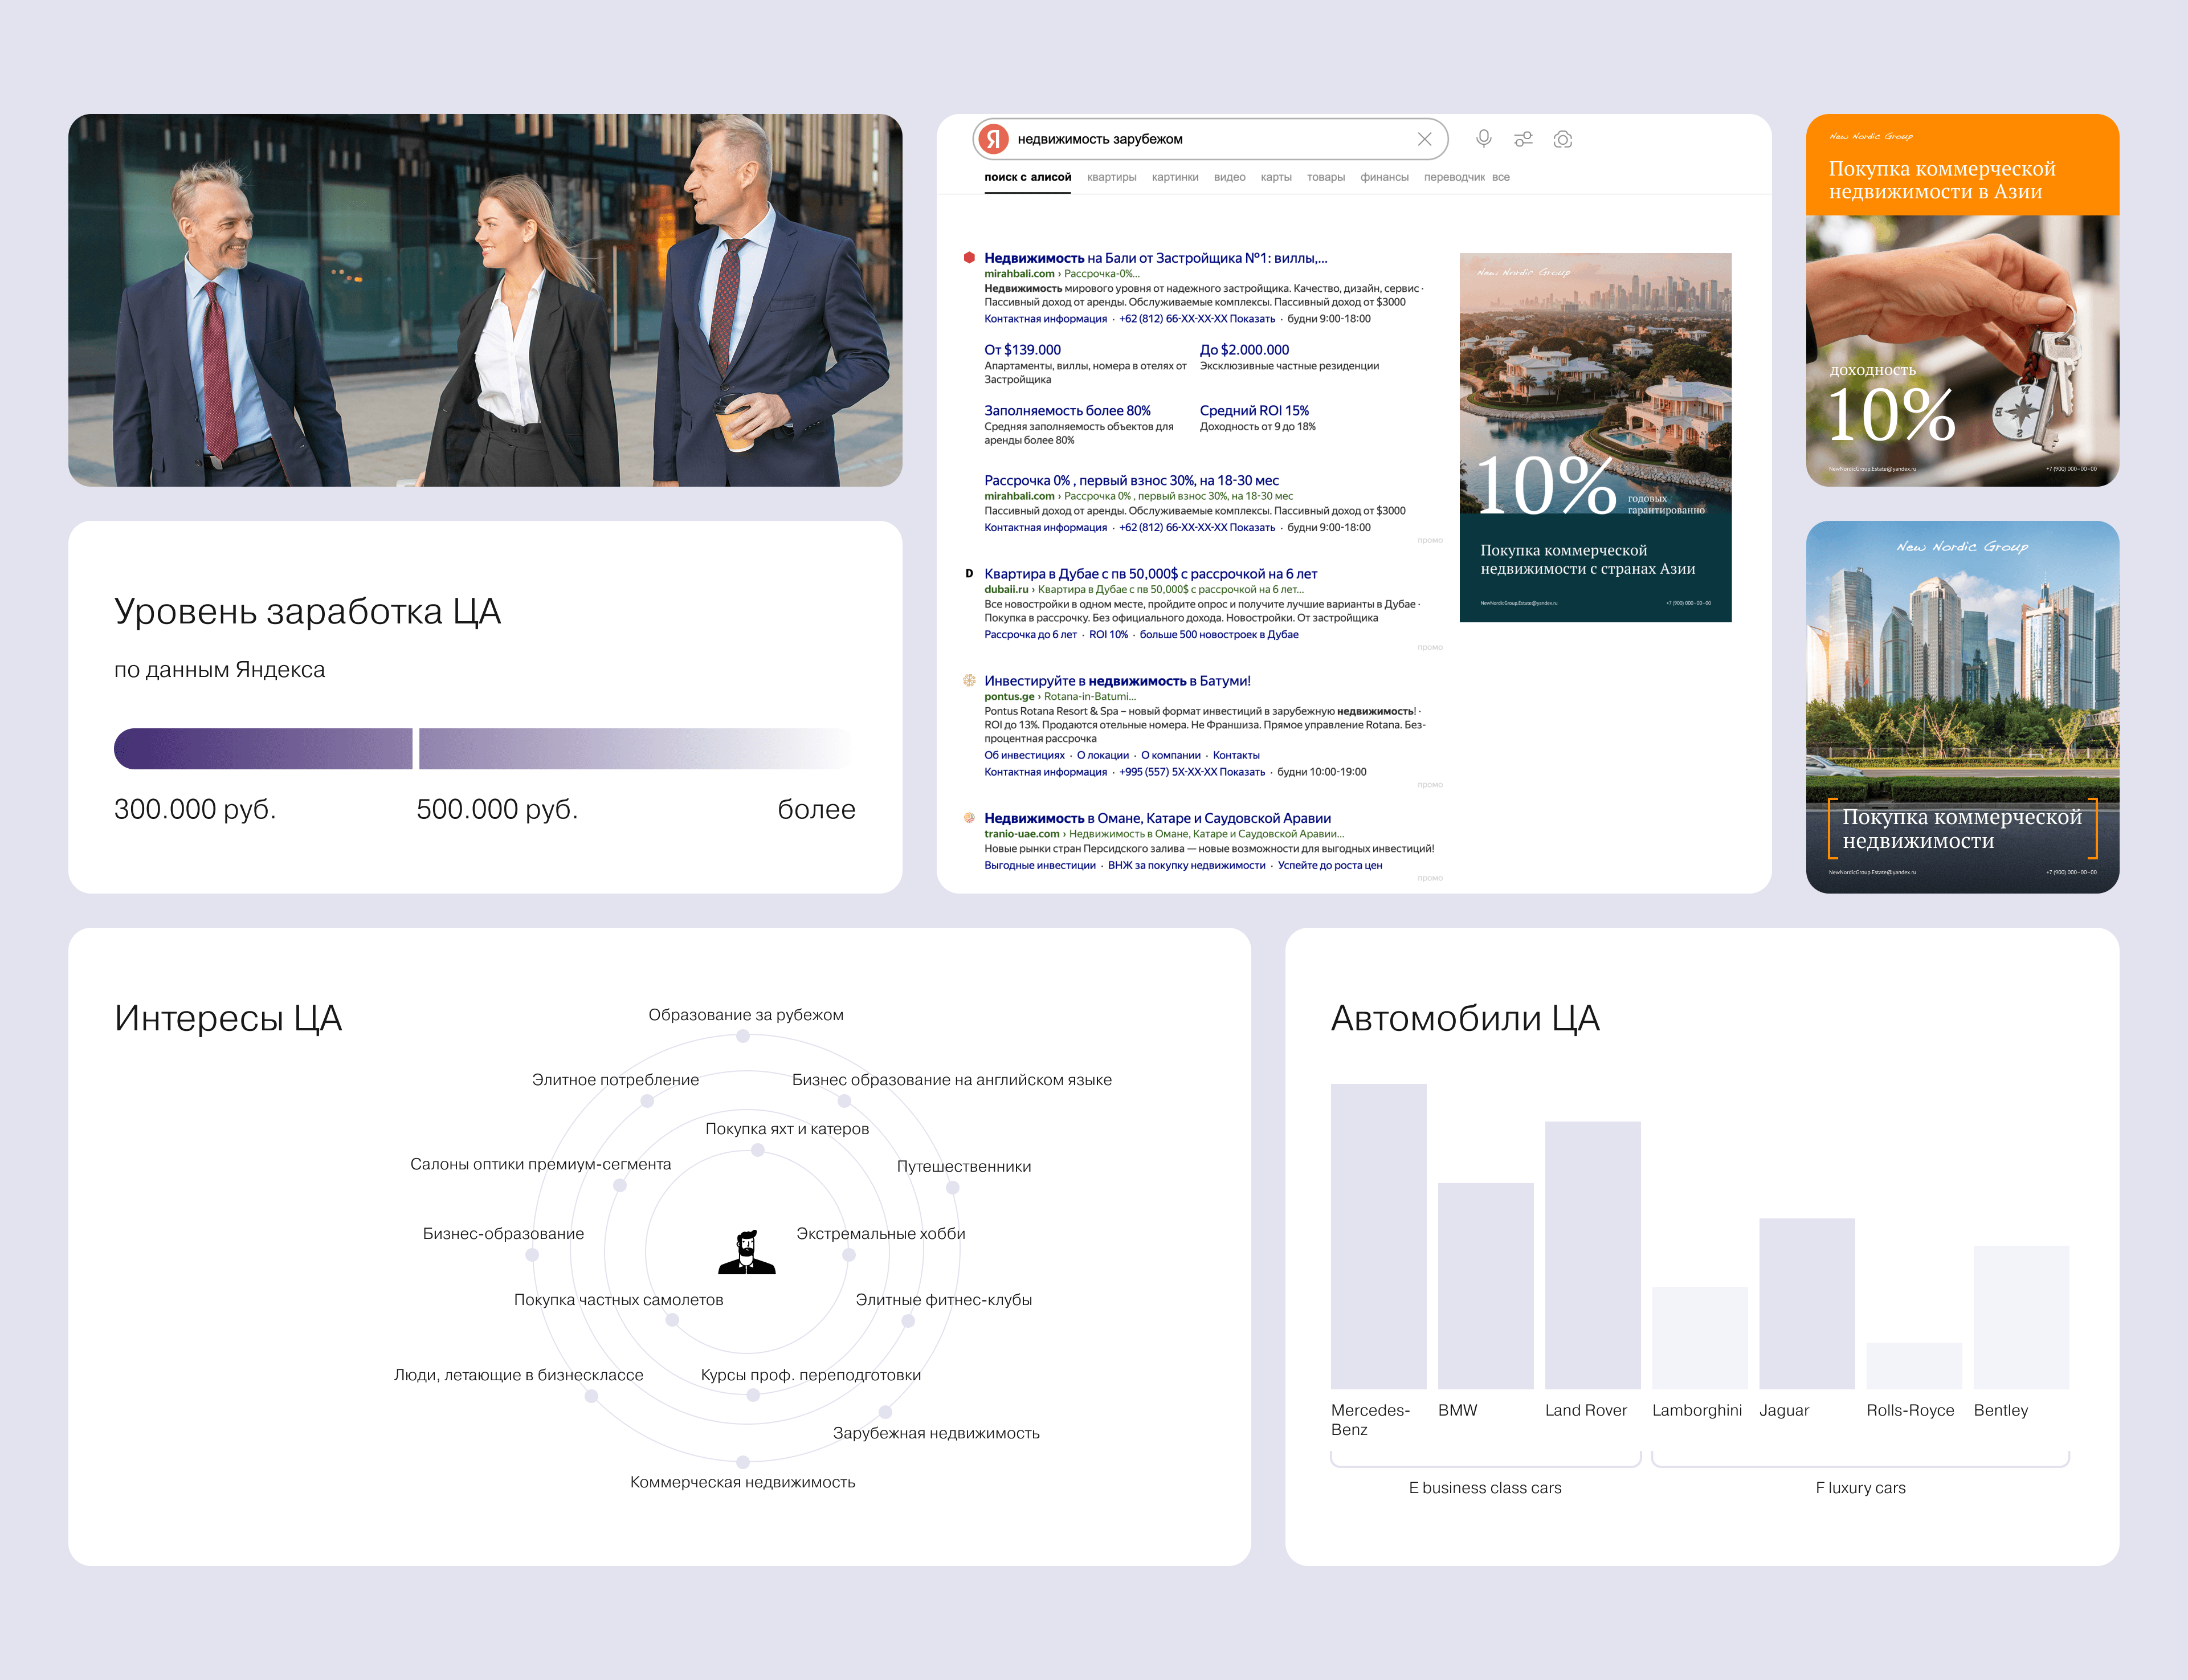
Task: Open search settings sliders icon
Action: (x=1523, y=139)
